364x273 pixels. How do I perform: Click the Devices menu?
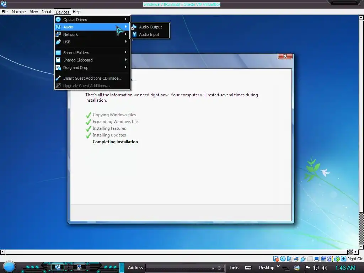[63, 12]
